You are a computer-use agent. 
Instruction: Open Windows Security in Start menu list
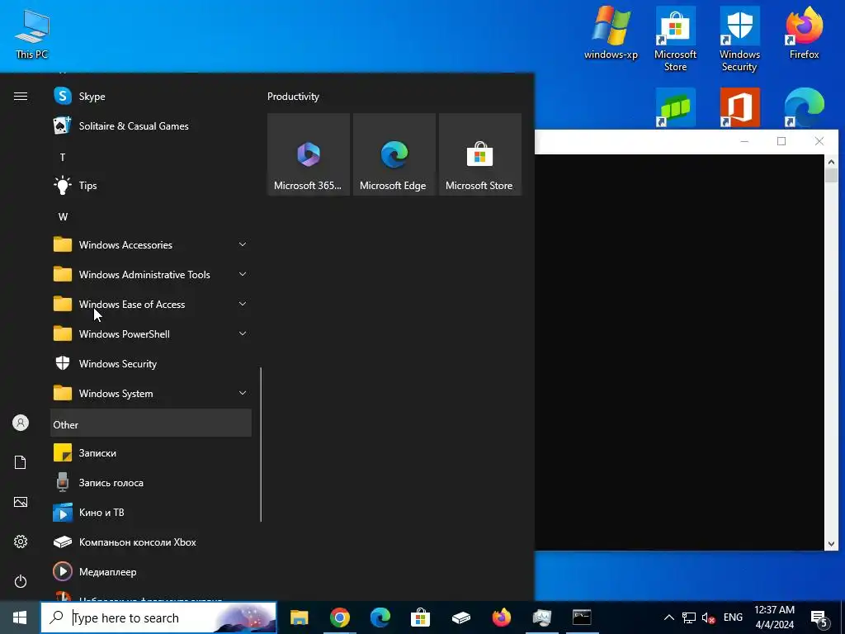coord(151,364)
